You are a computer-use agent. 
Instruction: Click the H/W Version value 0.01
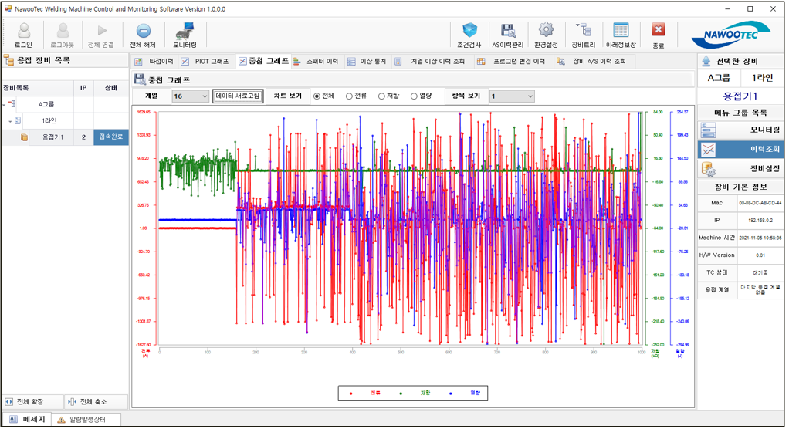760,255
